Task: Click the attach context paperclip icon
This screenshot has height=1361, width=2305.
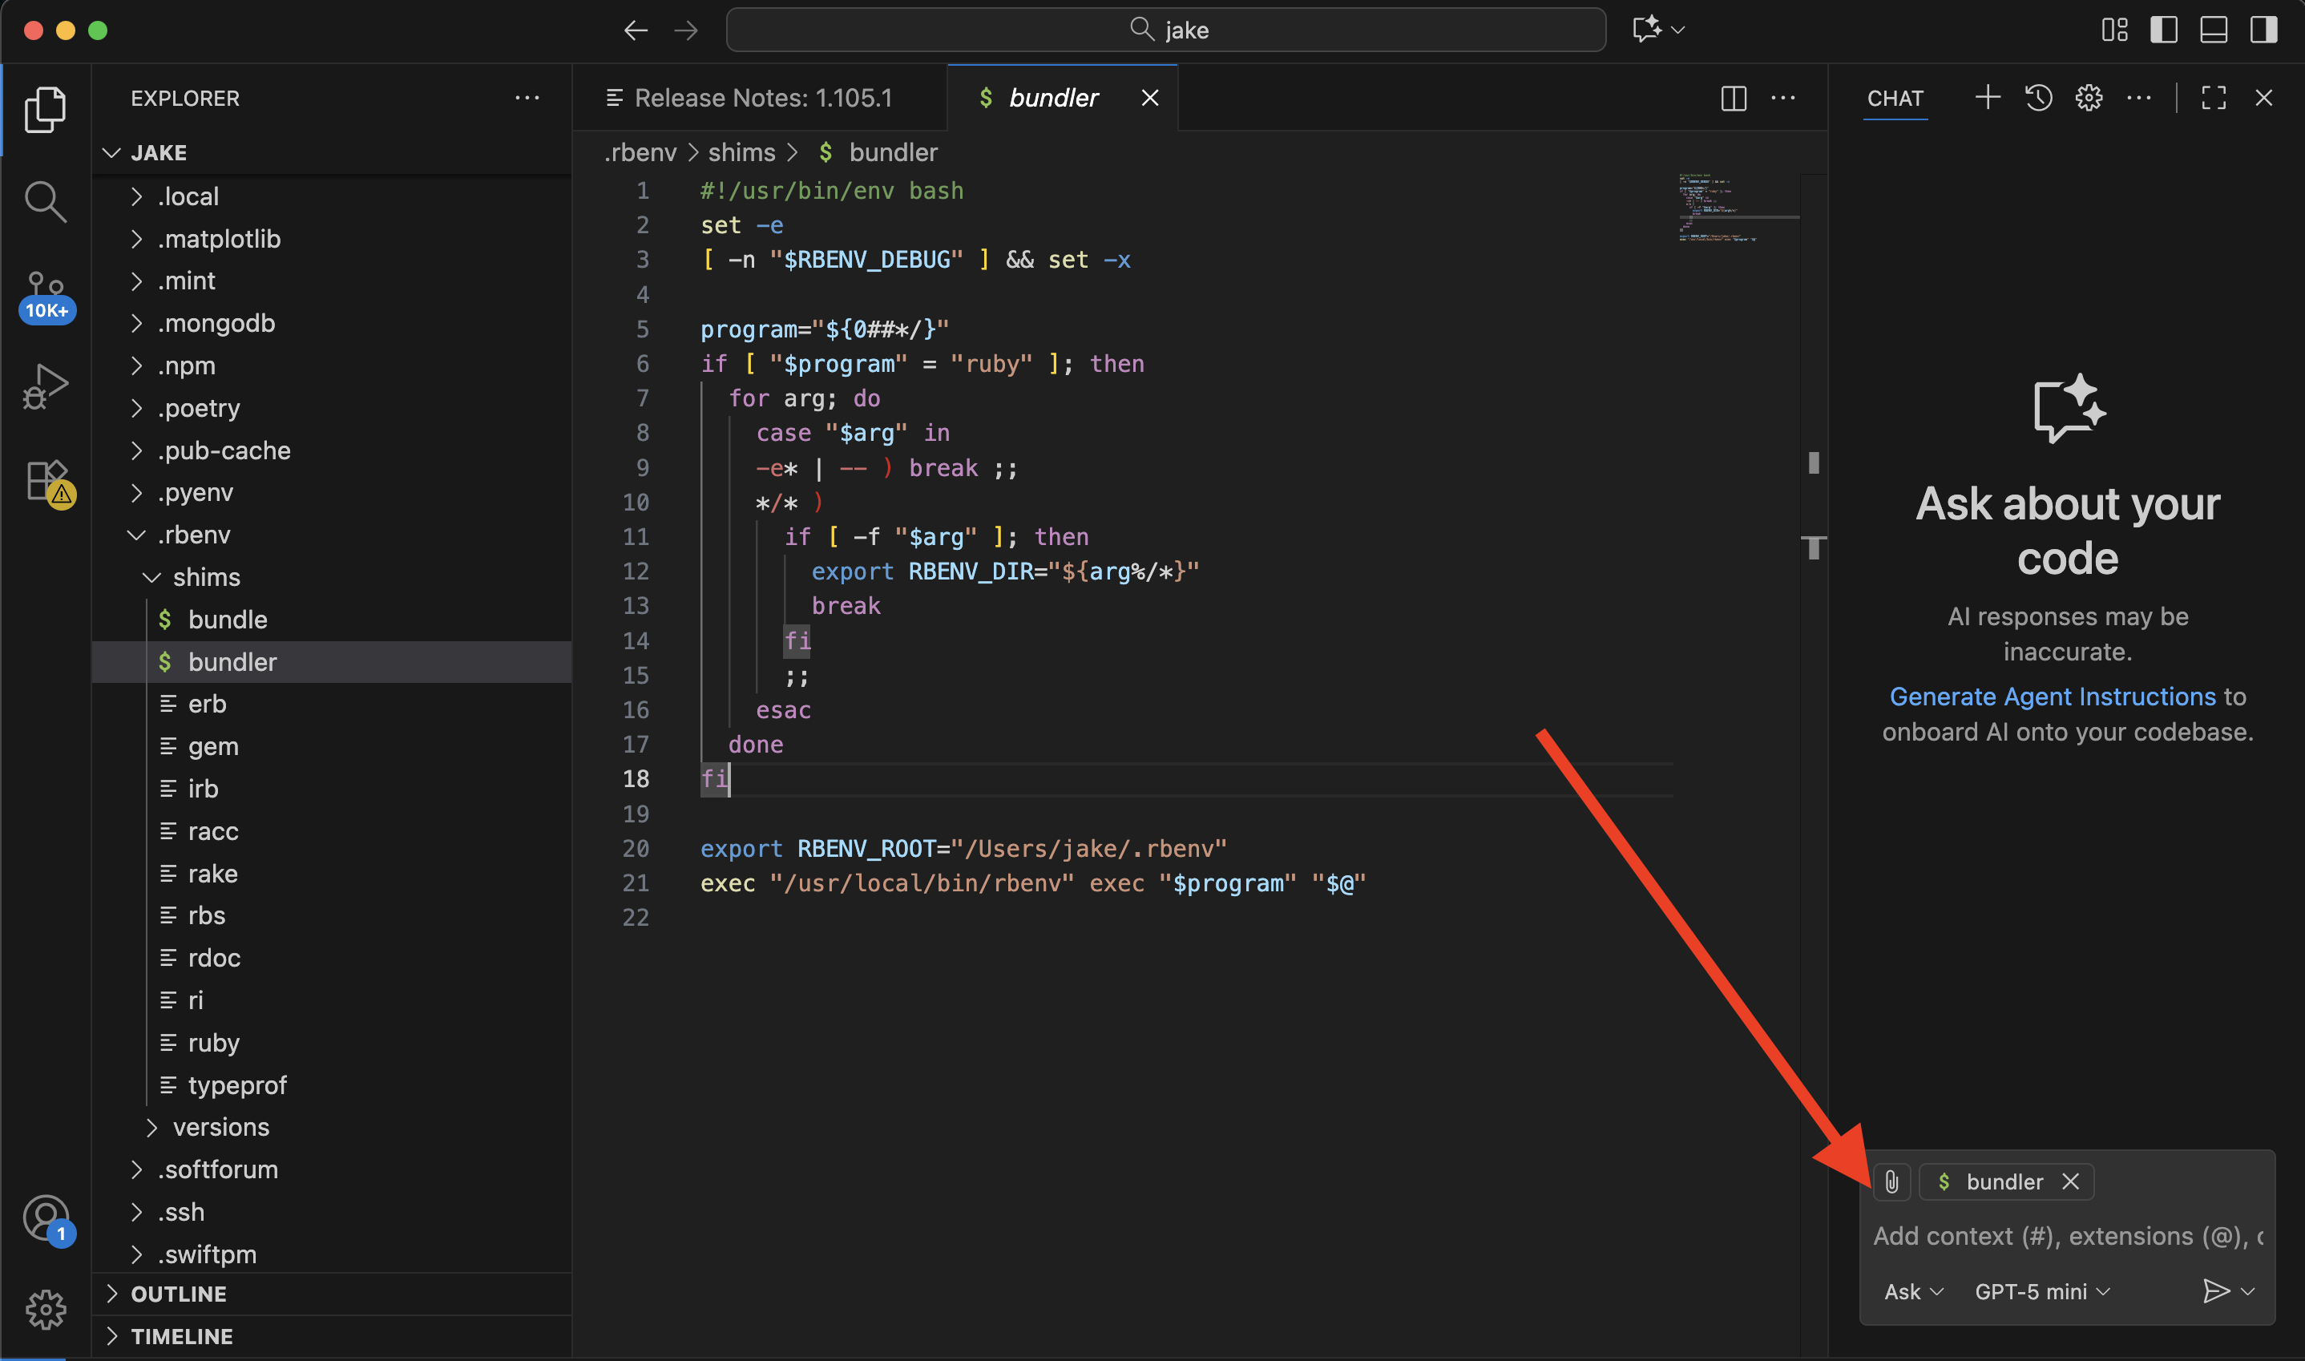Action: (1891, 1181)
